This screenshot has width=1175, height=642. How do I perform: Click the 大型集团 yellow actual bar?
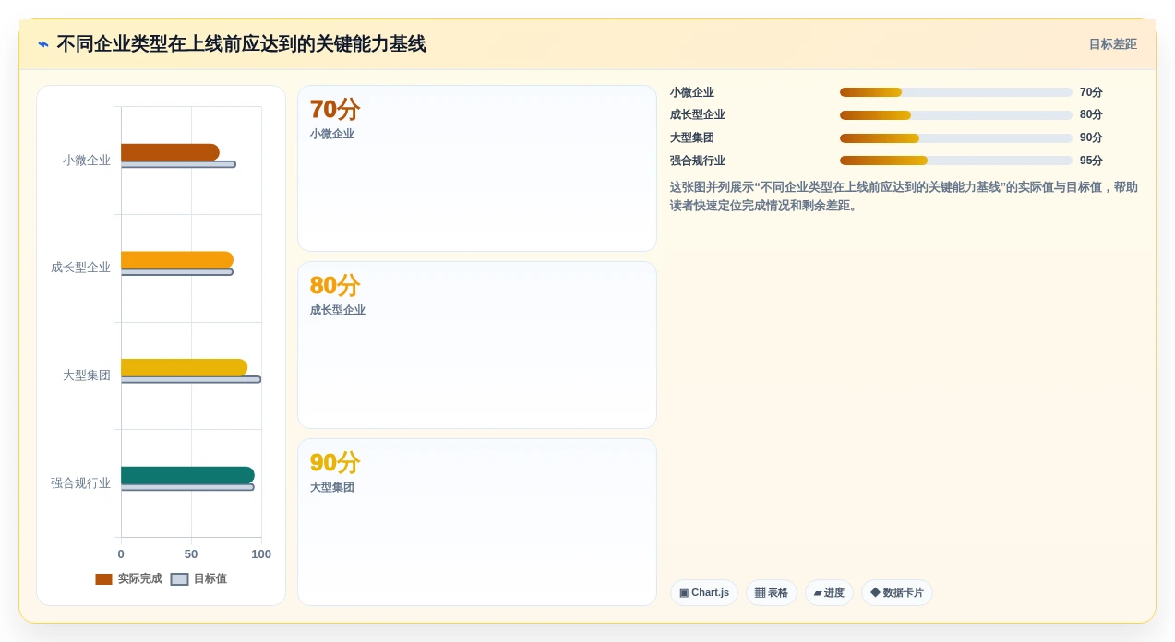(184, 367)
